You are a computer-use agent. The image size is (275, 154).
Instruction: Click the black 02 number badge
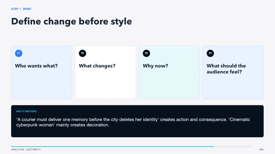pyautogui.click(x=82, y=53)
